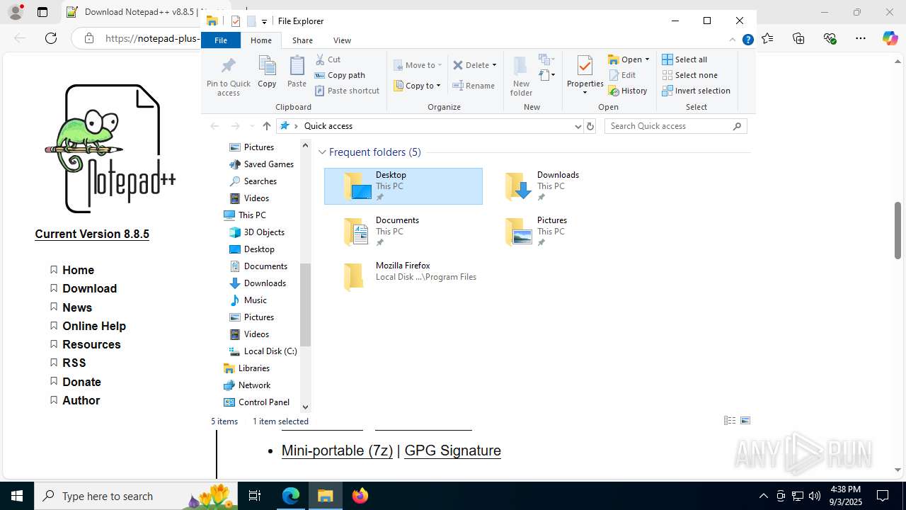Screen dimensions: 906x510
Task: Collapse the Frequent folders section
Action: pyautogui.click(x=323, y=152)
